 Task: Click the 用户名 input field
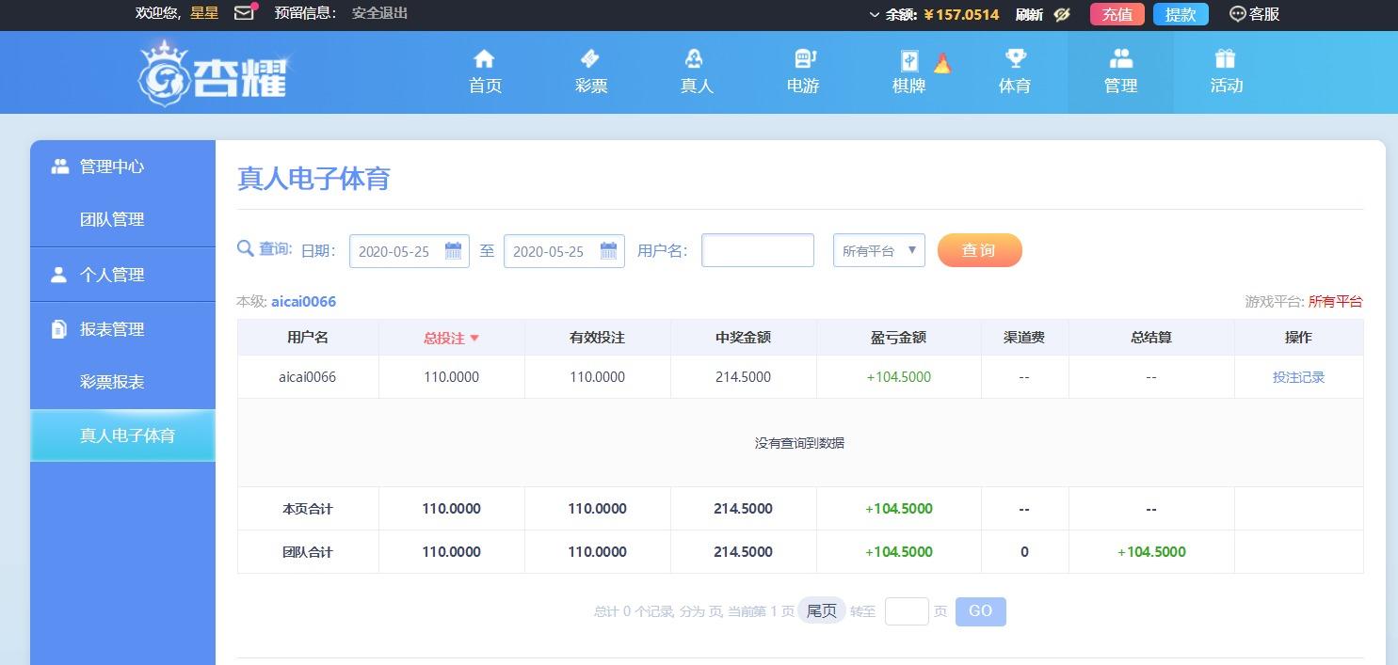[x=758, y=250]
